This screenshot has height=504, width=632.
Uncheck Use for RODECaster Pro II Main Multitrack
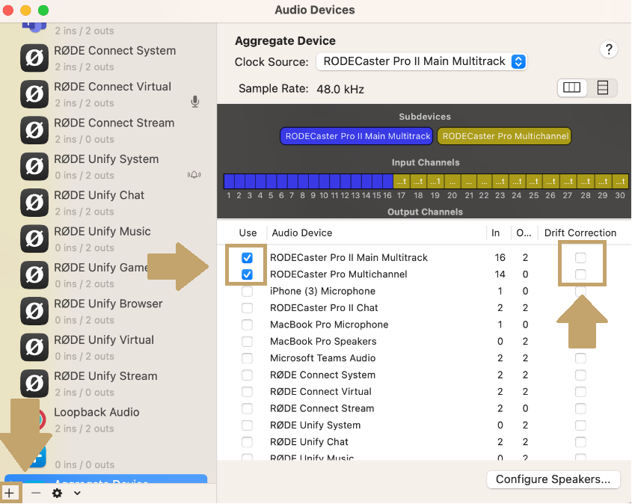pos(247,258)
